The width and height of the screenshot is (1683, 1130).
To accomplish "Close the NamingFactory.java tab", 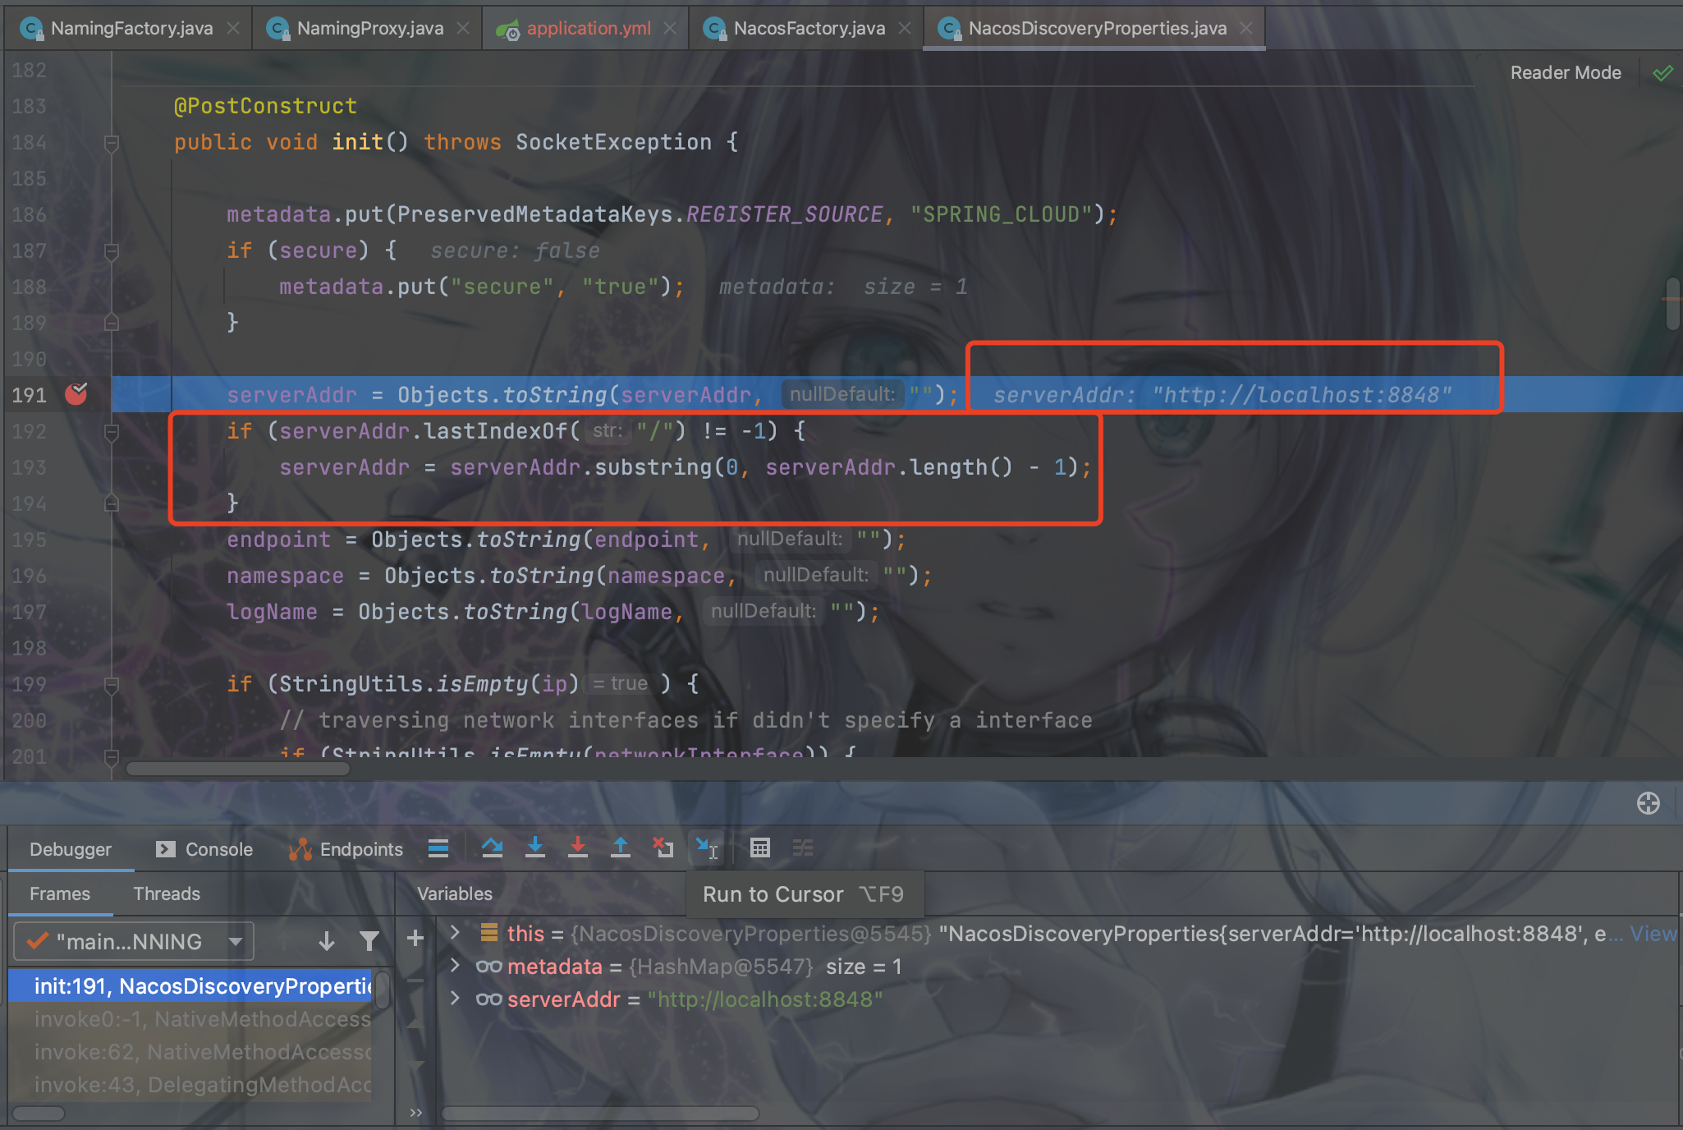I will pos(233,28).
